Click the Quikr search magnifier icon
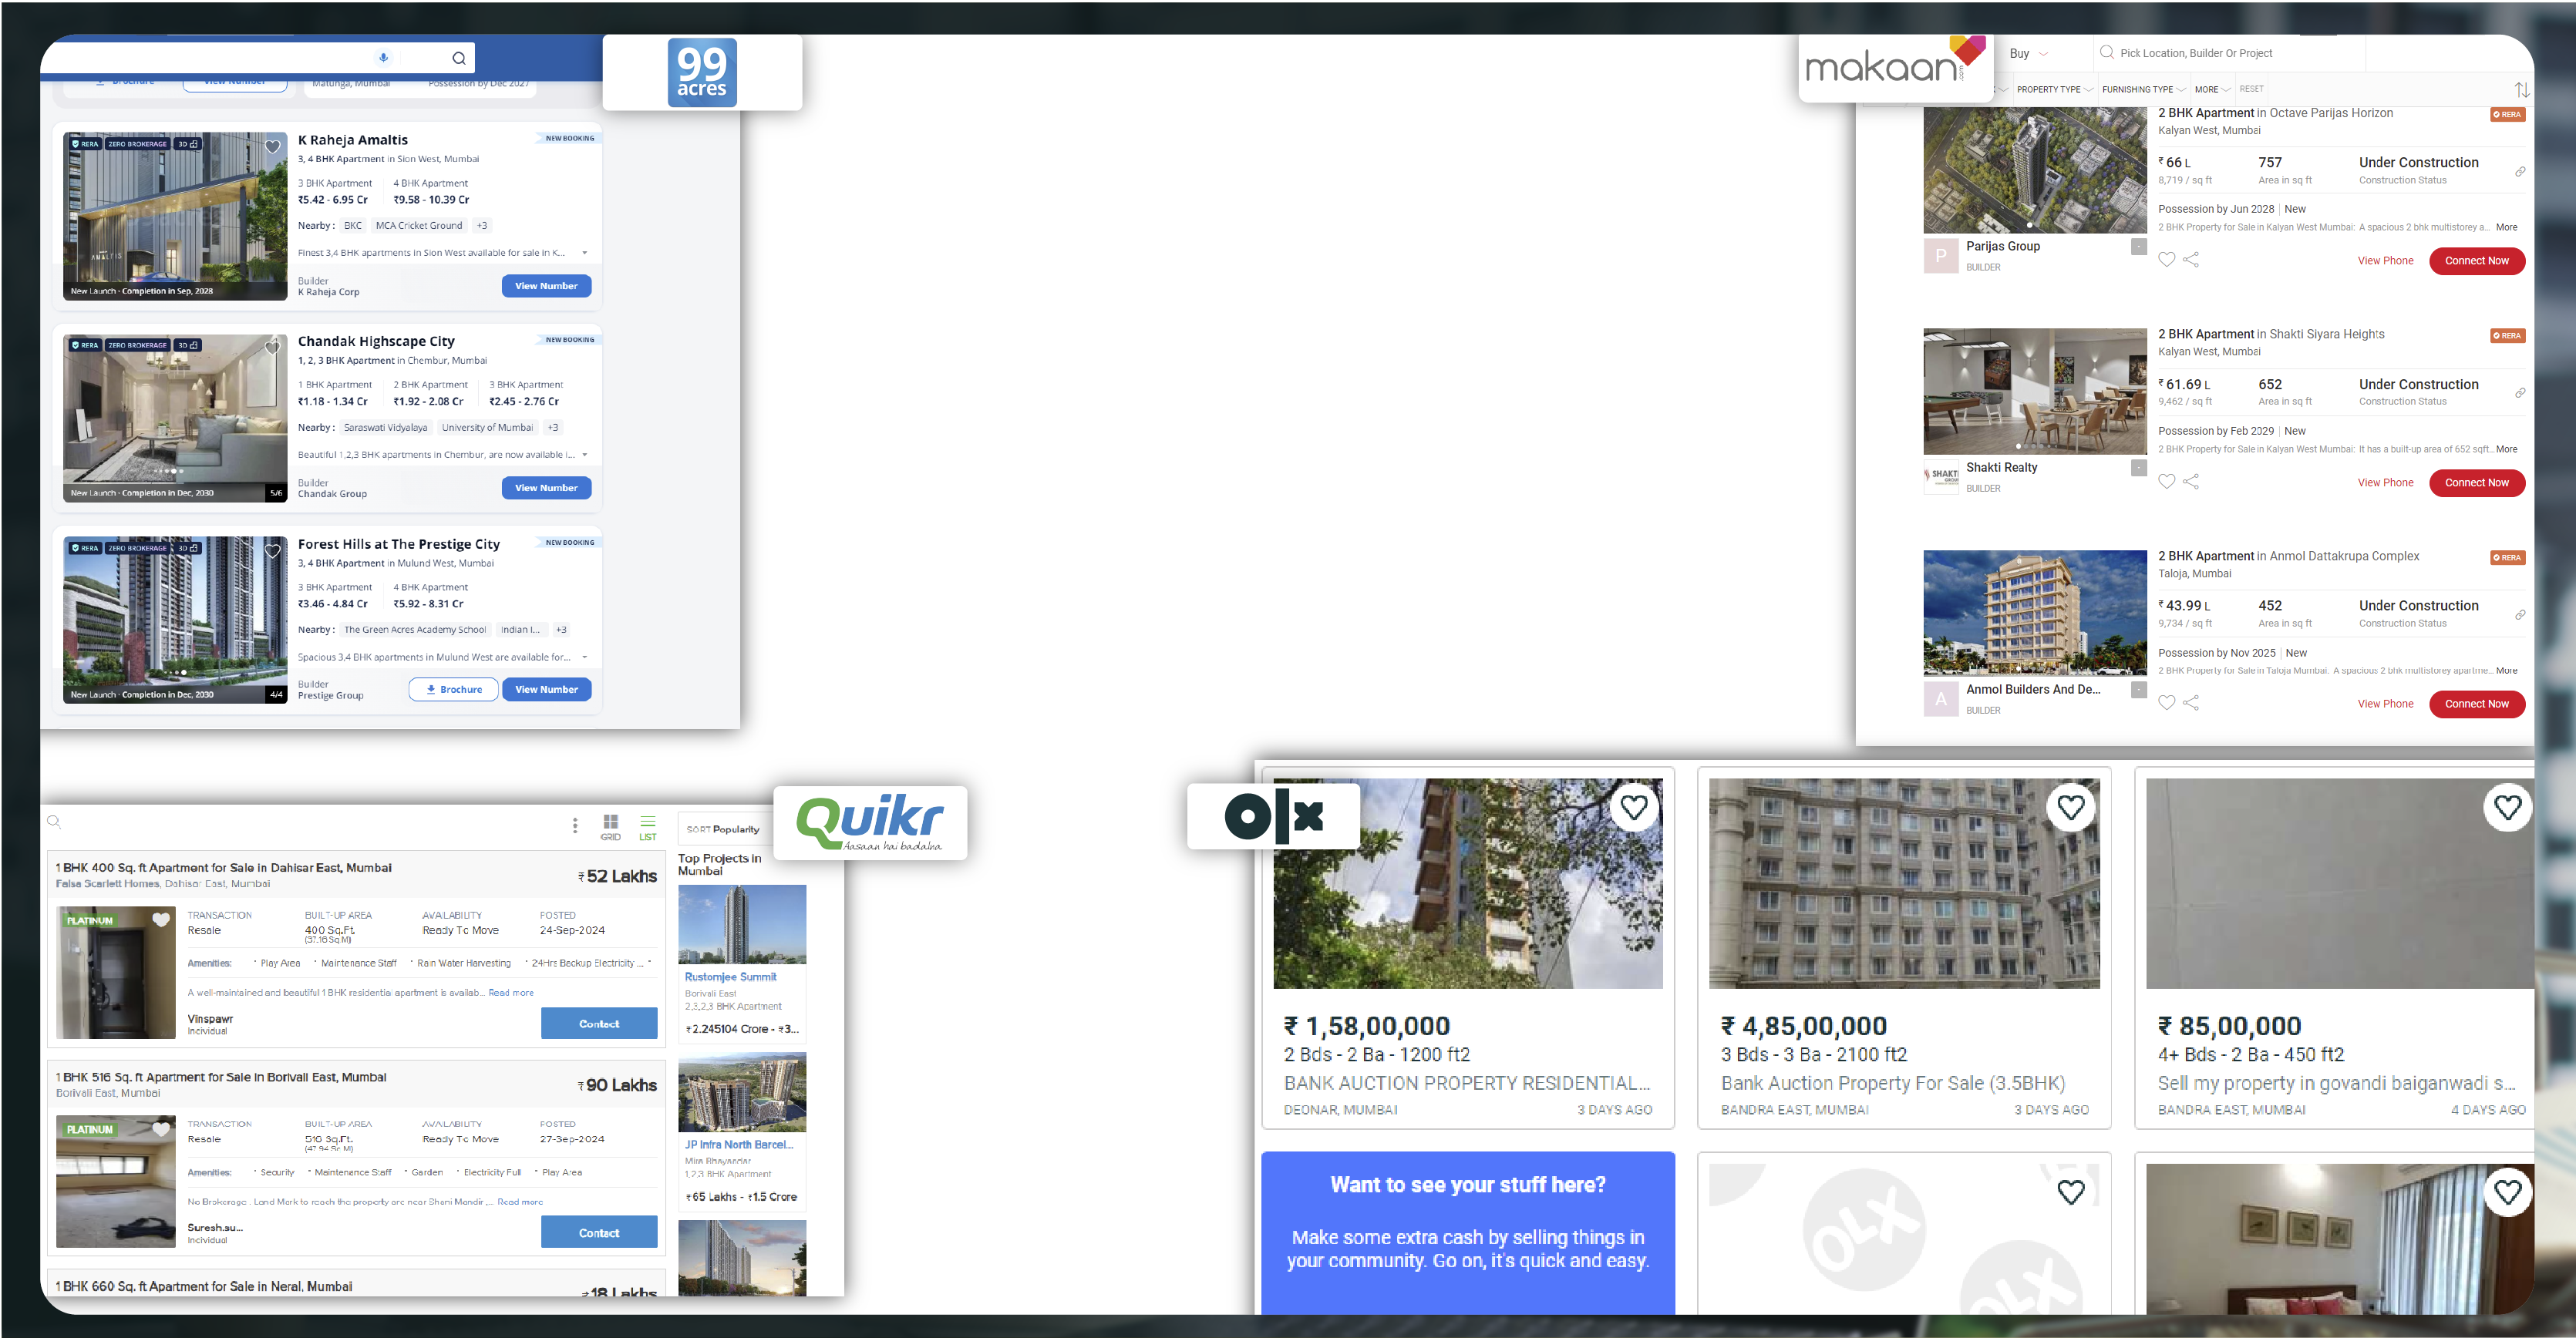This screenshot has width=2576, height=1338. pyautogui.click(x=55, y=822)
